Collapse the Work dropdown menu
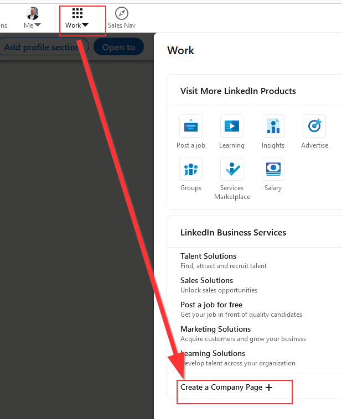Screen dimensions: 342x419 (77, 25)
